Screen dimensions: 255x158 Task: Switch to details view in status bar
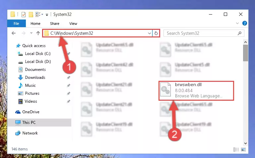236,149
